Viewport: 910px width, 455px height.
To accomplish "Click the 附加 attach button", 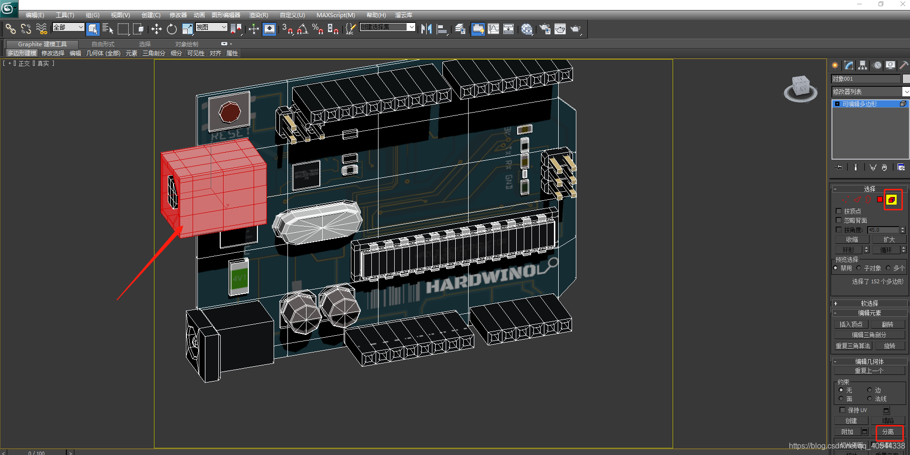I will click(847, 432).
